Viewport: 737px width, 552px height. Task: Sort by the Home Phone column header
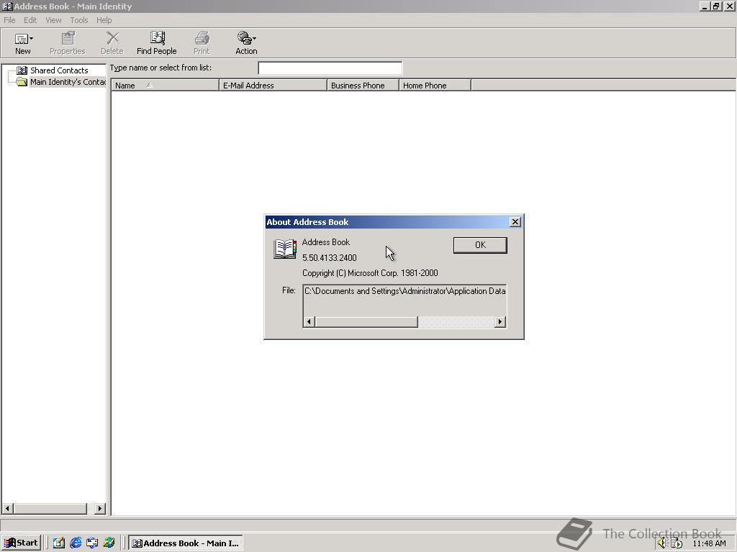(435, 86)
